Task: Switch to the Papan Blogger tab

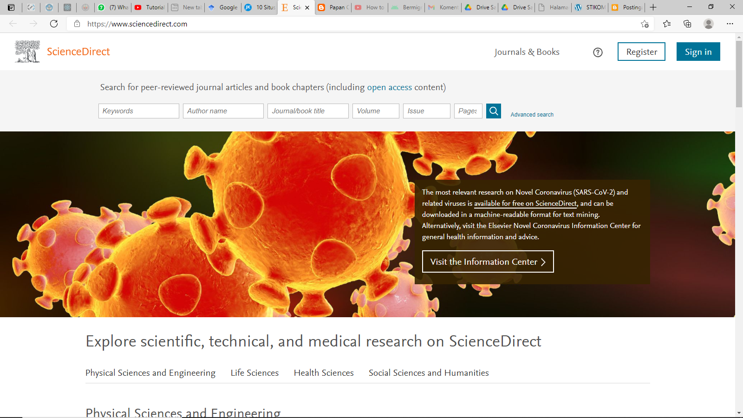Action: tap(333, 7)
